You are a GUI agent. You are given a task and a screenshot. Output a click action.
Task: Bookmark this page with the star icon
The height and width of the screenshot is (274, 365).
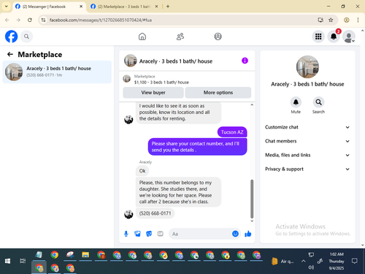coord(331,20)
